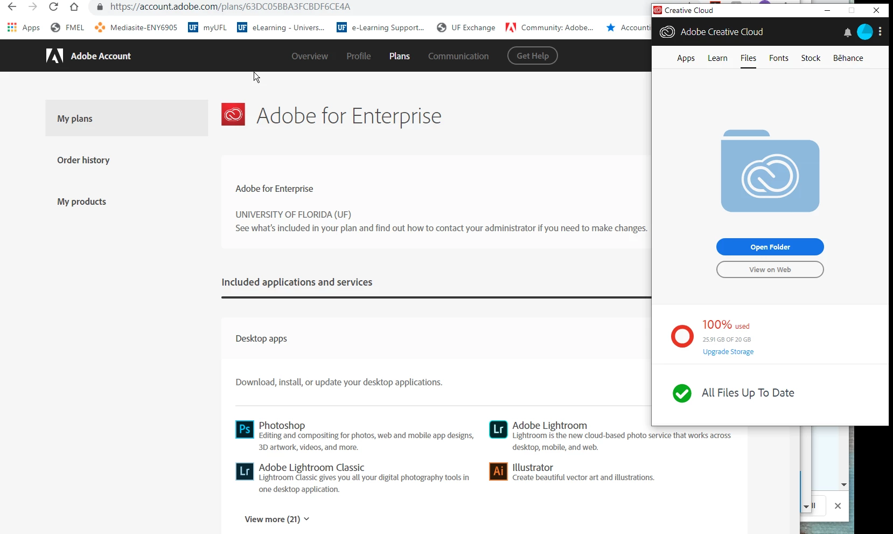
Task: Open the myUFL bookmark
Action: [207, 27]
